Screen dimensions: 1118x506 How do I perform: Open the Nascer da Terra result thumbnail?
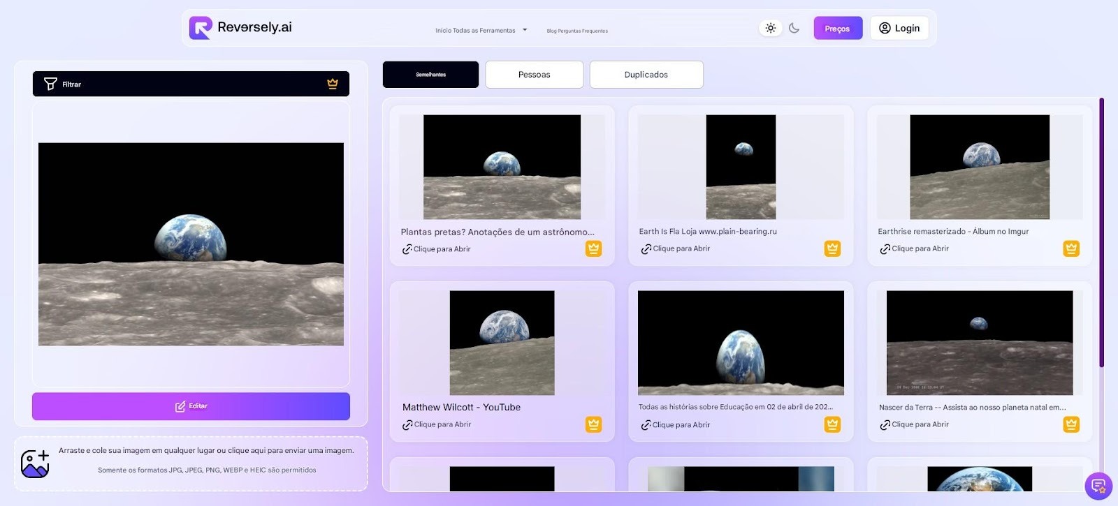[980, 343]
